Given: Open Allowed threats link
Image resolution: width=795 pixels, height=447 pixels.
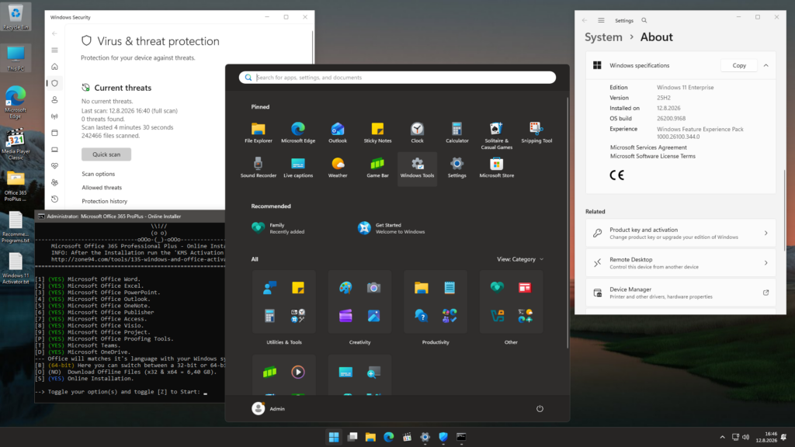Looking at the screenshot, I should pos(102,188).
